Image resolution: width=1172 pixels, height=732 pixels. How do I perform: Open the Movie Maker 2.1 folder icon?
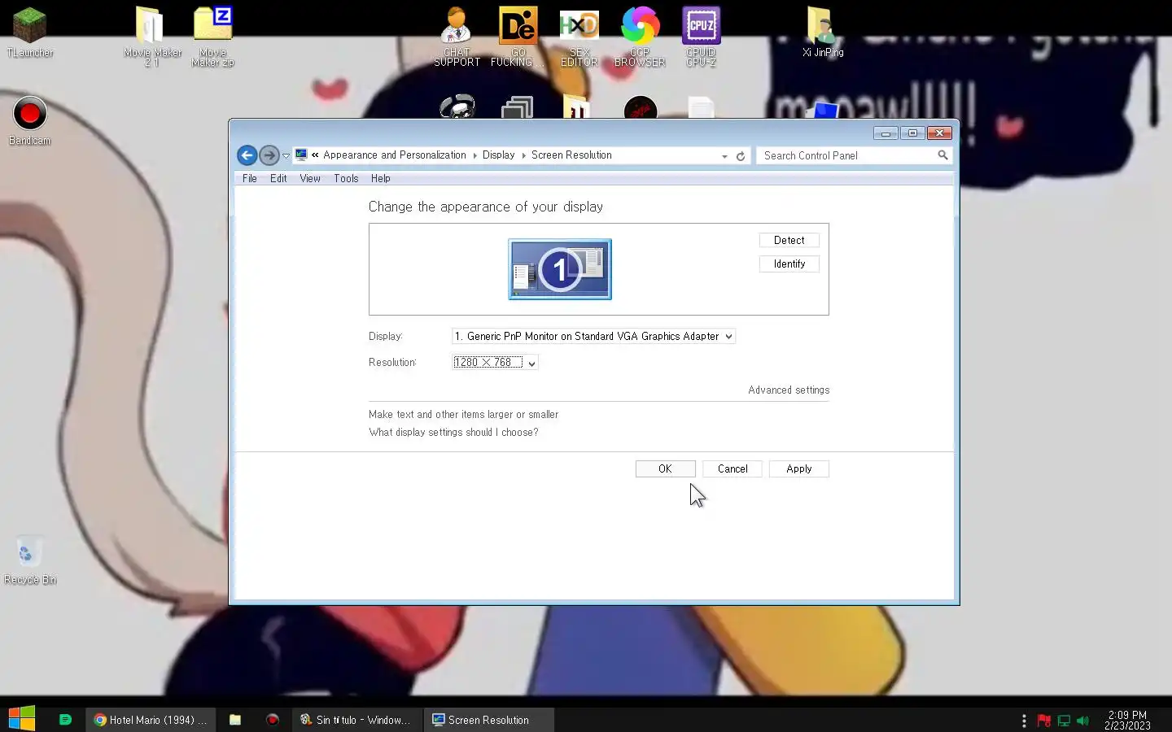151,36
